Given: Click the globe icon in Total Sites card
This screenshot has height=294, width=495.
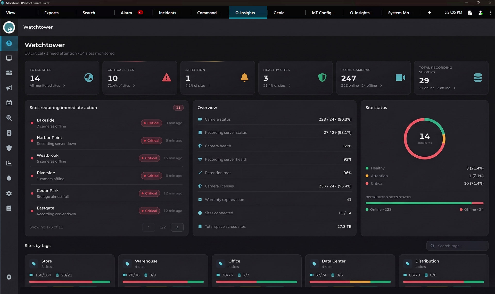Looking at the screenshot, I should click(x=89, y=78).
